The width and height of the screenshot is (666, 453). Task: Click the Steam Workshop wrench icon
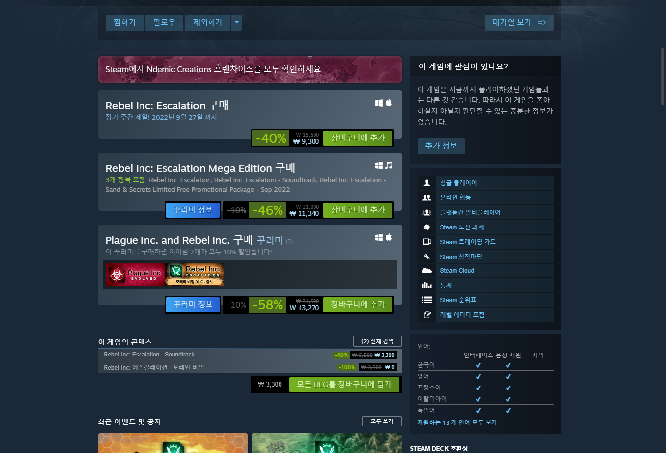(427, 257)
